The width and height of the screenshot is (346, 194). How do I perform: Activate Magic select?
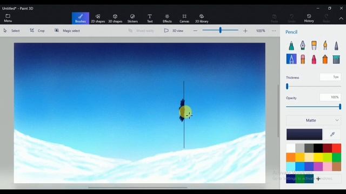click(67, 31)
